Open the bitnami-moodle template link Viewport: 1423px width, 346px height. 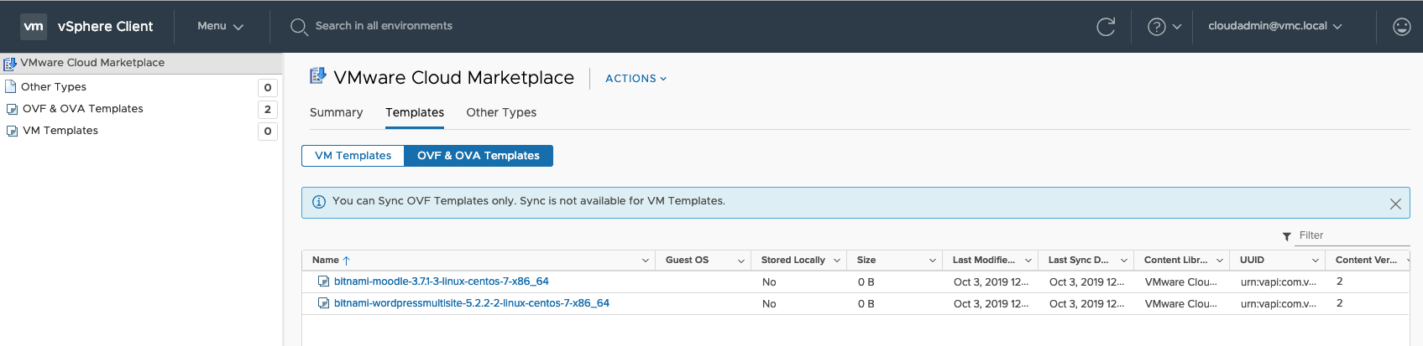(x=441, y=281)
